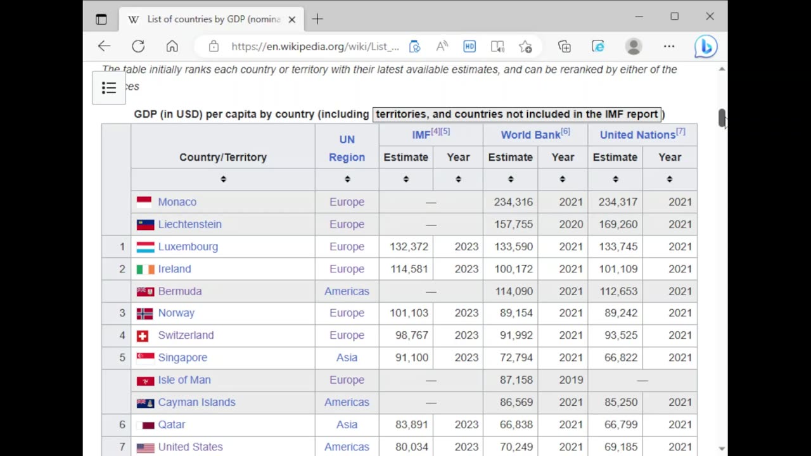Click the Switzerland flag icon
The image size is (811, 456).
coord(143,336)
